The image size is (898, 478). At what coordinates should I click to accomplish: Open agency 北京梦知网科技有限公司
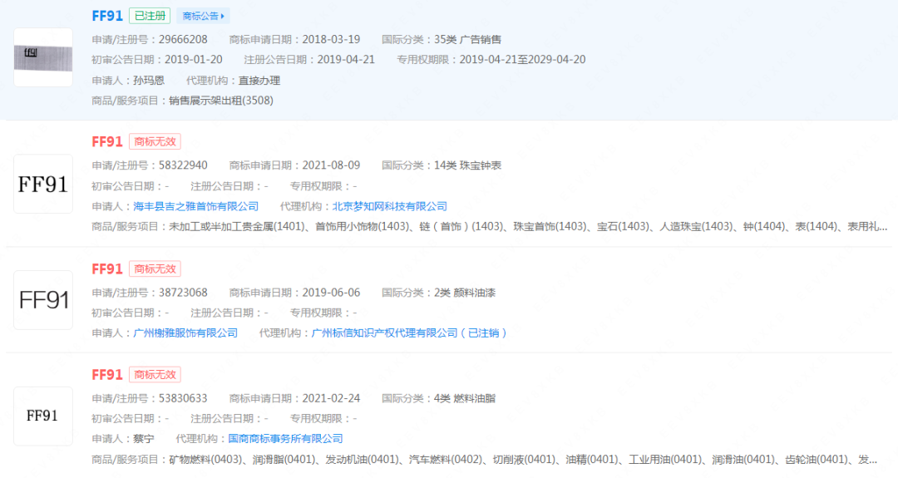coord(389,206)
